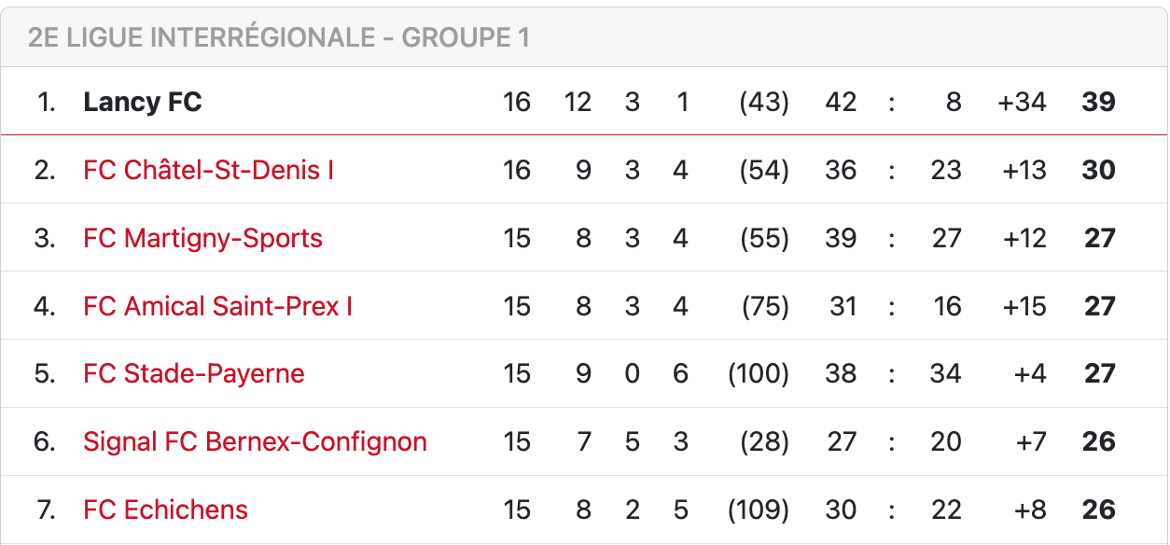Click Signal FC Bernex-Confignon's 26 points
1170x545 pixels.
pos(1098,441)
